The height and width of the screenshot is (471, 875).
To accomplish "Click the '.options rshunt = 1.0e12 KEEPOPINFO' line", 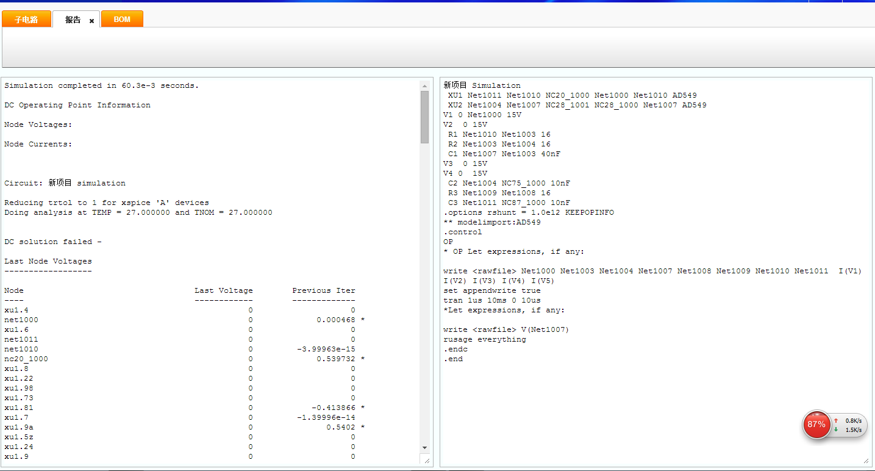I will coord(529,212).
